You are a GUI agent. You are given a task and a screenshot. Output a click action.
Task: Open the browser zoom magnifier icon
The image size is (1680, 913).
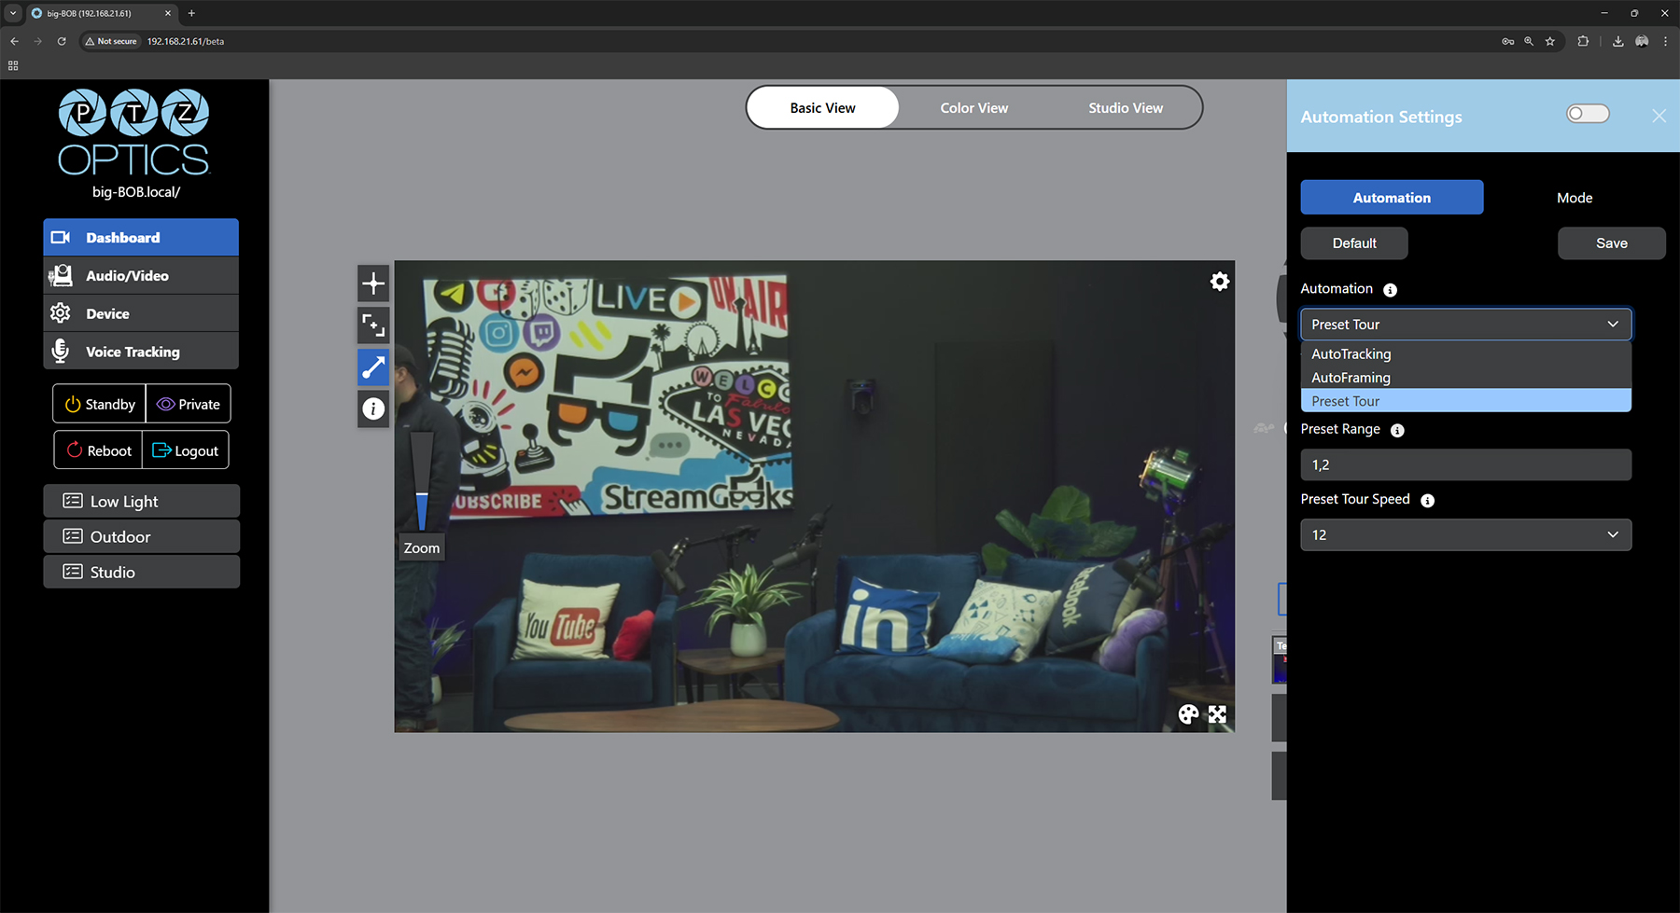[x=1529, y=41]
